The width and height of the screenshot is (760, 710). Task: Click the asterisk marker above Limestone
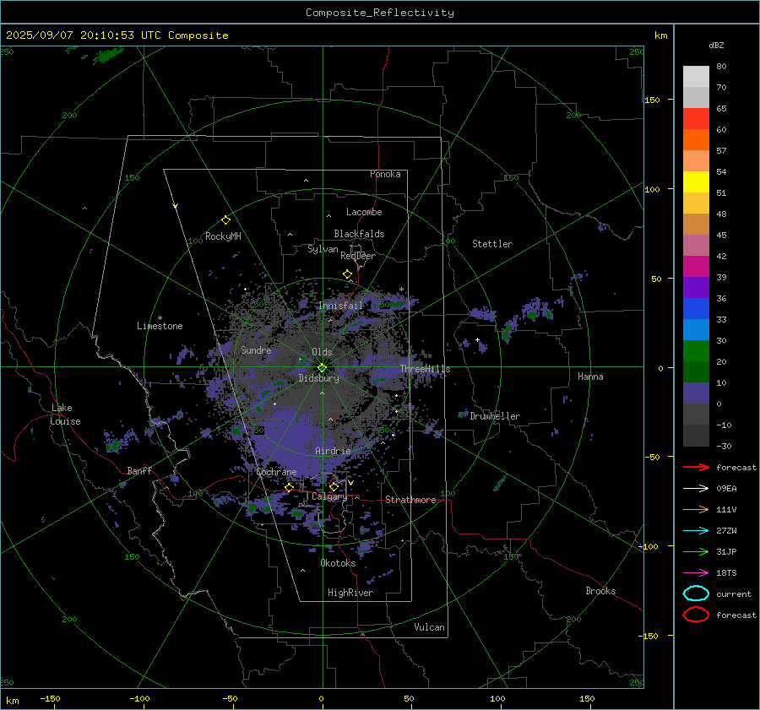click(160, 318)
